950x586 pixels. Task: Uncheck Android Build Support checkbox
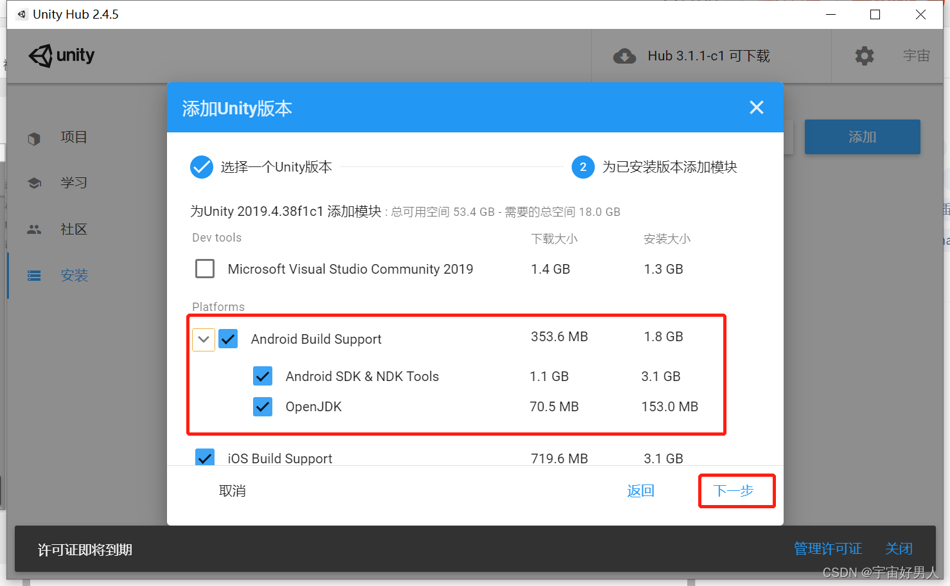click(228, 339)
